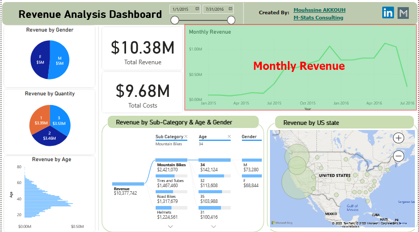The image size is (419, 232).
Task: Open M-Stats Consulting link
Action: [318, 18]
